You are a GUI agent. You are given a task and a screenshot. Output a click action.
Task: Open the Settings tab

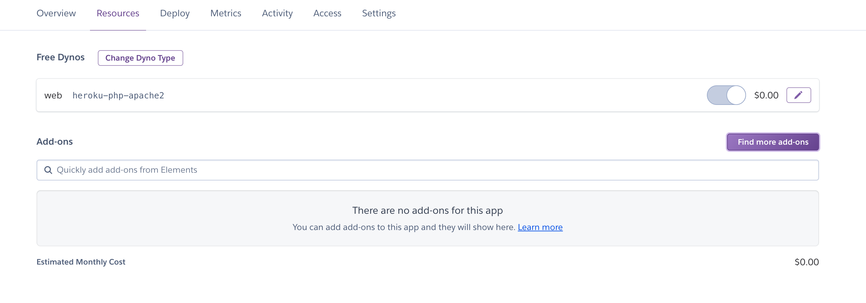[379, 13]
